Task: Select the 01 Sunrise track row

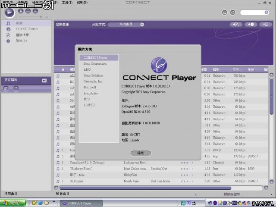Action: [161, 181]
